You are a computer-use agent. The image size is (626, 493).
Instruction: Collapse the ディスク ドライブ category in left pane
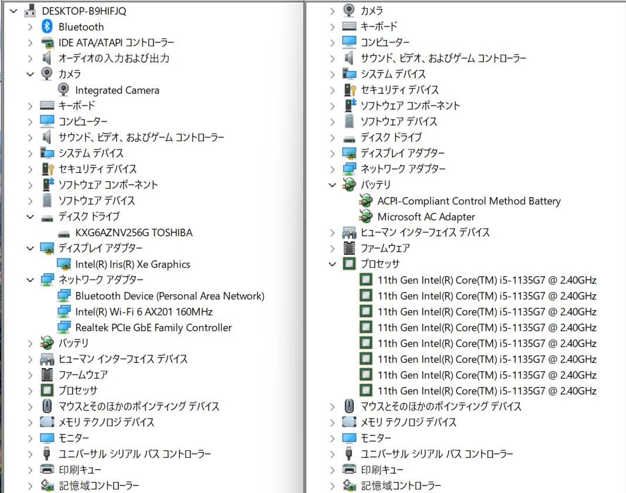pos(30,216)
